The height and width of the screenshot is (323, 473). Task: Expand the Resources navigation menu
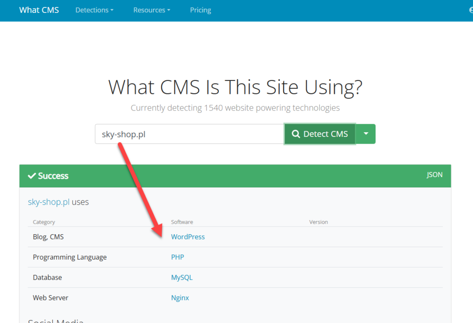tap(152, 10)
